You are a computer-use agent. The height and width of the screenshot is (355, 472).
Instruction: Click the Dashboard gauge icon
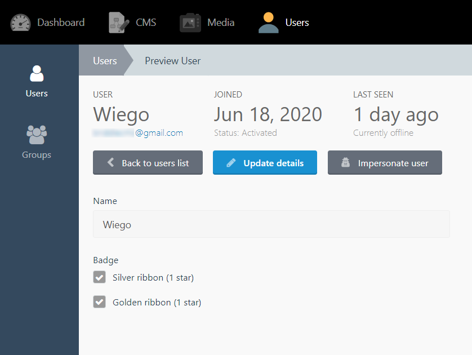click(20, 23)
